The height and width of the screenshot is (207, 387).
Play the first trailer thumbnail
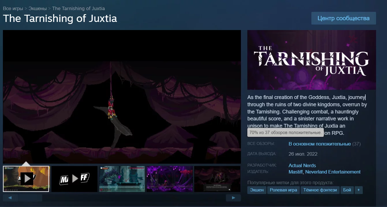26,179
